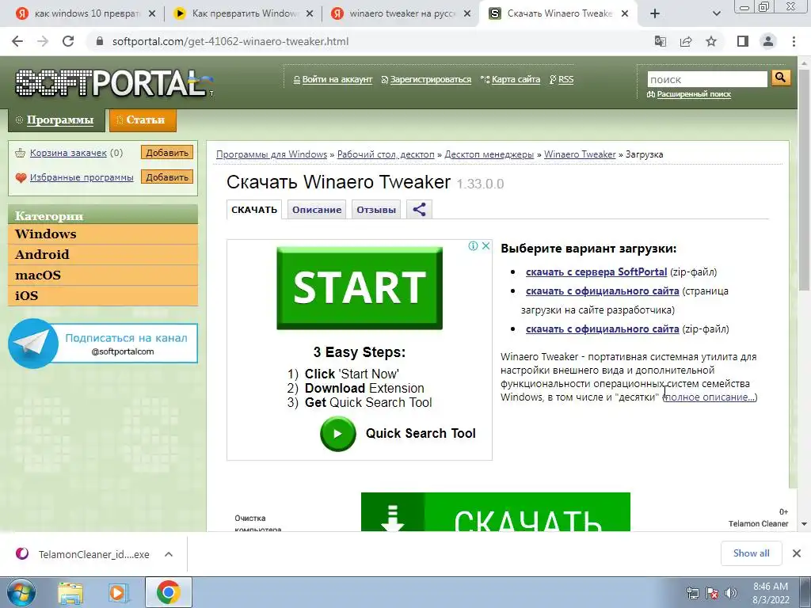Viewport: 811px width, 608px height.
Task: Open the Отзывы tab
Action: click(376, 210)
